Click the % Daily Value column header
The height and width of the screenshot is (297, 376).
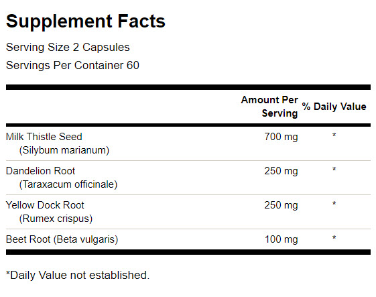point(334,107)
